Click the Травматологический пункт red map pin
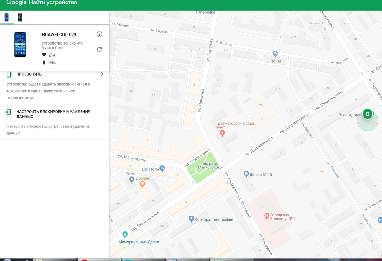382x261 pixels. (222, 133)
